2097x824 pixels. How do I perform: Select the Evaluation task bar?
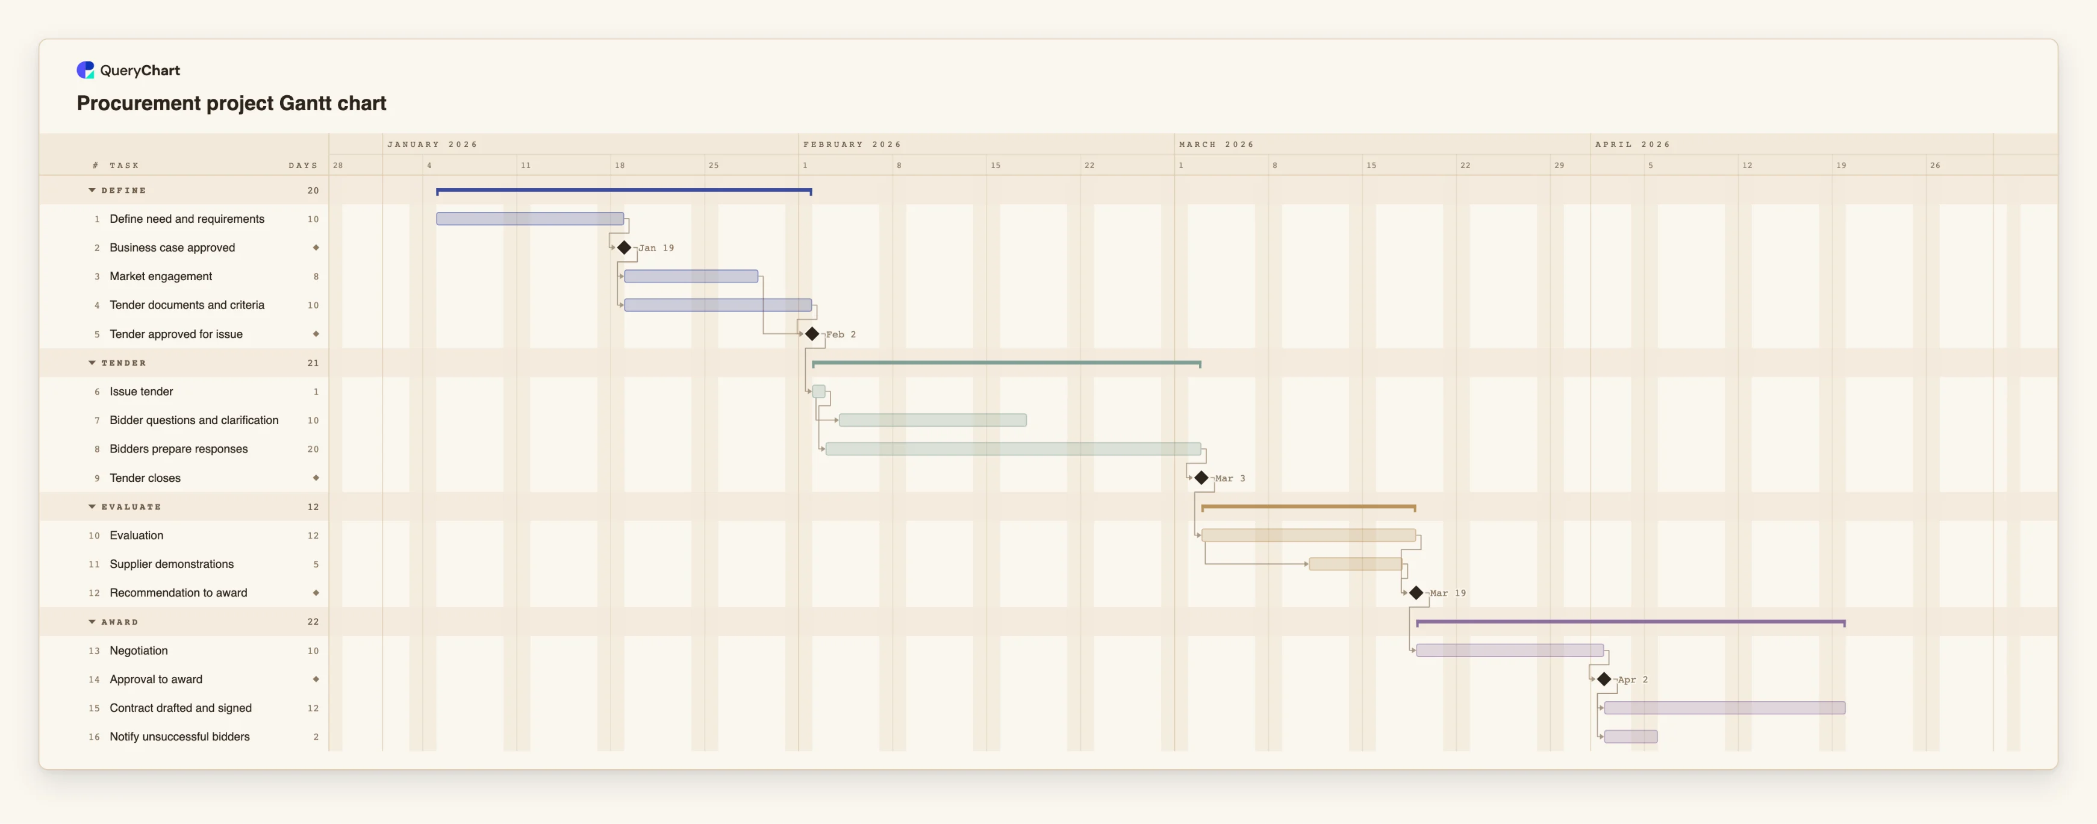pos(1308,535)
